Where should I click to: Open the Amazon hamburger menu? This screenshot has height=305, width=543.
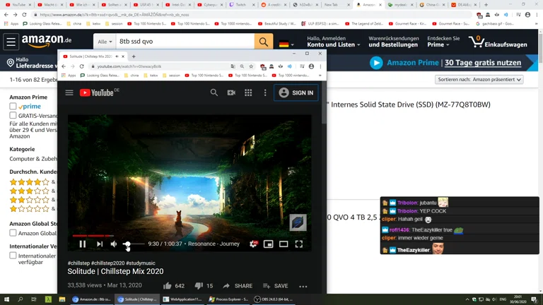[x=11, y=42]
